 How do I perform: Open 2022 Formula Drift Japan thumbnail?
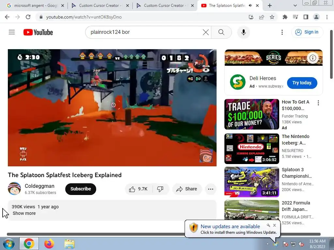[251, 210]
